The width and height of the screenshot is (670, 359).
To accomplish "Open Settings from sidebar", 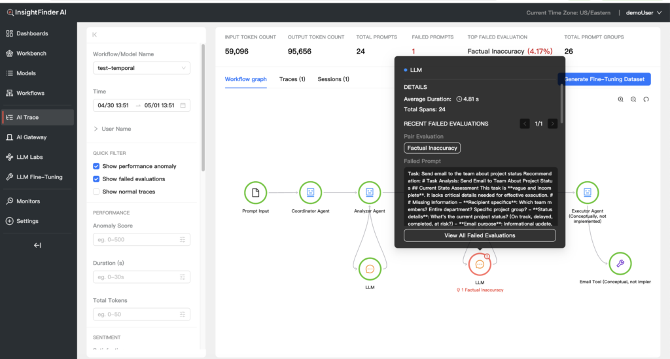I will click(27, 221).
